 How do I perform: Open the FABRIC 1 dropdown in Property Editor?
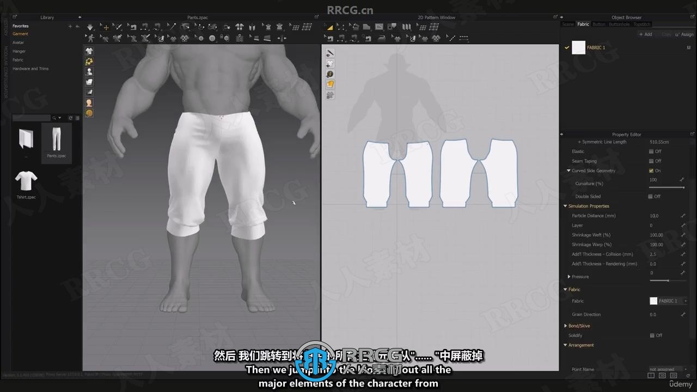point(669,301)
